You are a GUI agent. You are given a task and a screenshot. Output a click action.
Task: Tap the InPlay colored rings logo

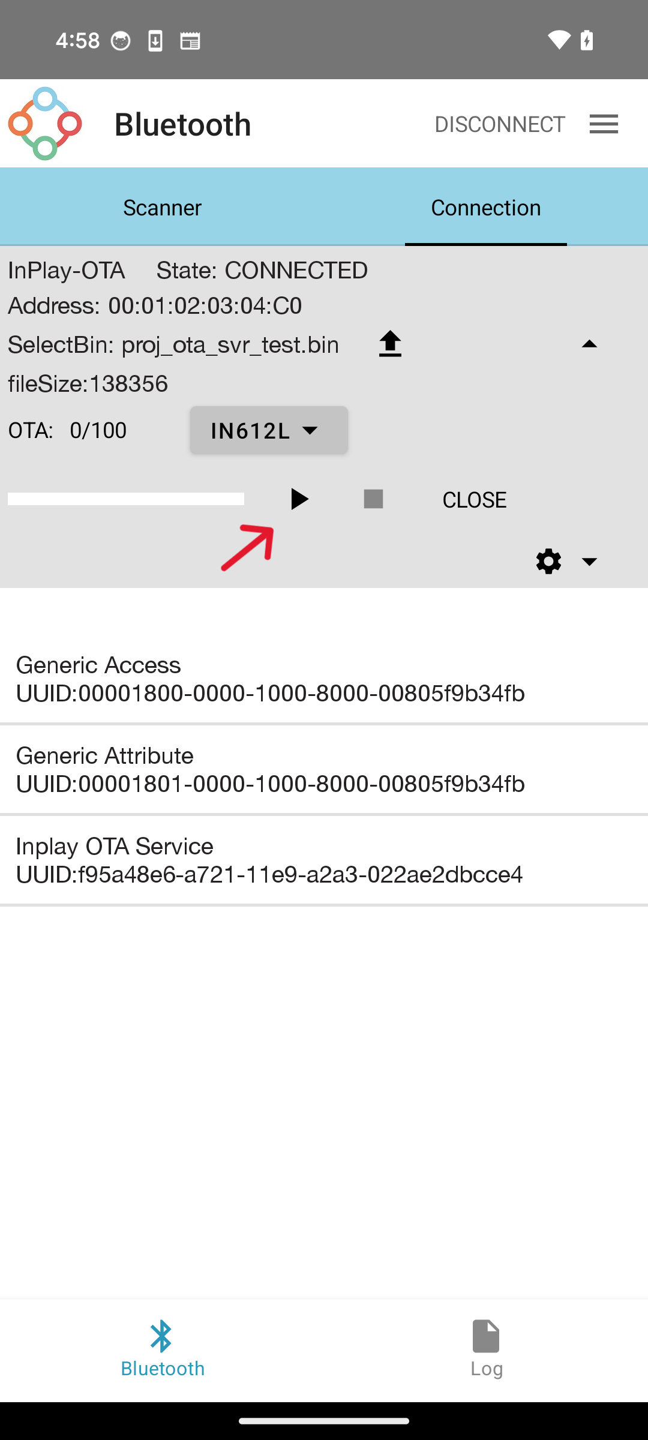point(45,124)
